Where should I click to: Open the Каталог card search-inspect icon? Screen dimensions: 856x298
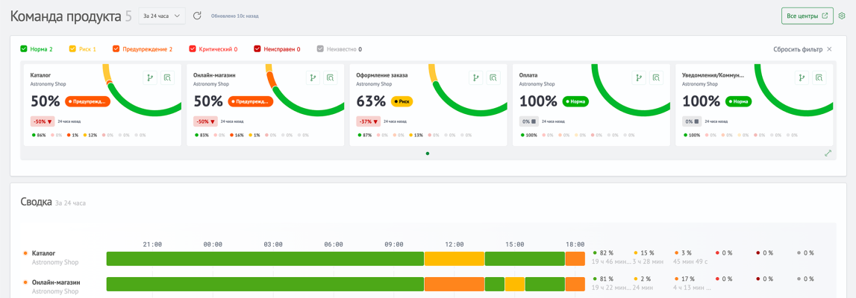(x=168, y=78)
